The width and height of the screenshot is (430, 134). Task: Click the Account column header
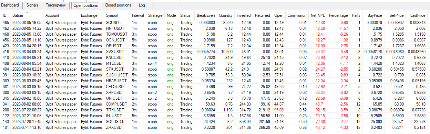point(52,15)
